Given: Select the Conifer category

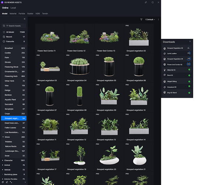Looking at the screenshot, I should [14, 53].
